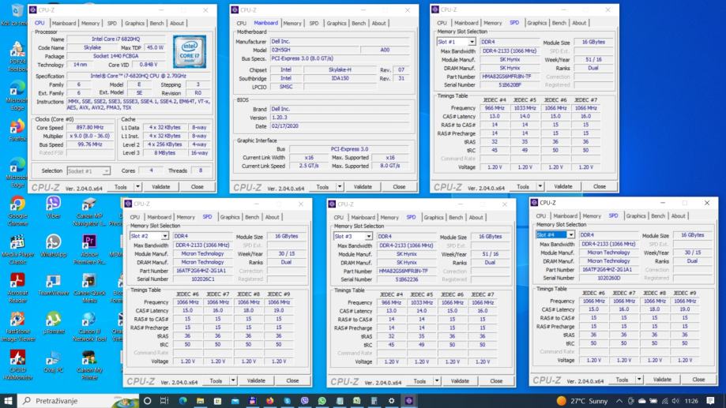Select mainboard model '02H5GH' value
Screen dimensions: 726x408
tap(314, 50)
